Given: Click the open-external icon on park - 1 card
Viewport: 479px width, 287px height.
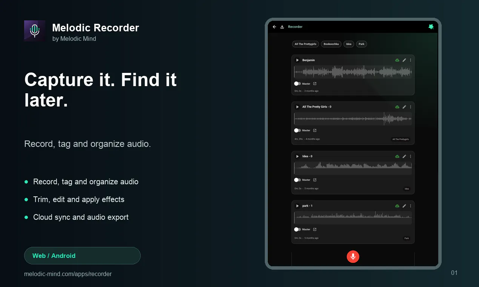Looking at the screenshot, I should pos(315,229).
